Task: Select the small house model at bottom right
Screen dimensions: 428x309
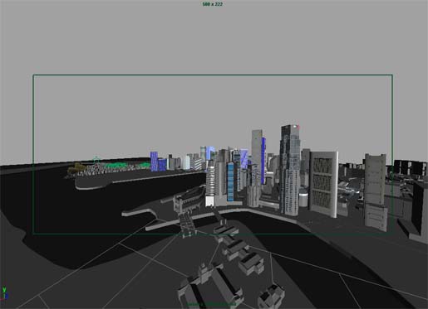Action: tap(271, 297)
